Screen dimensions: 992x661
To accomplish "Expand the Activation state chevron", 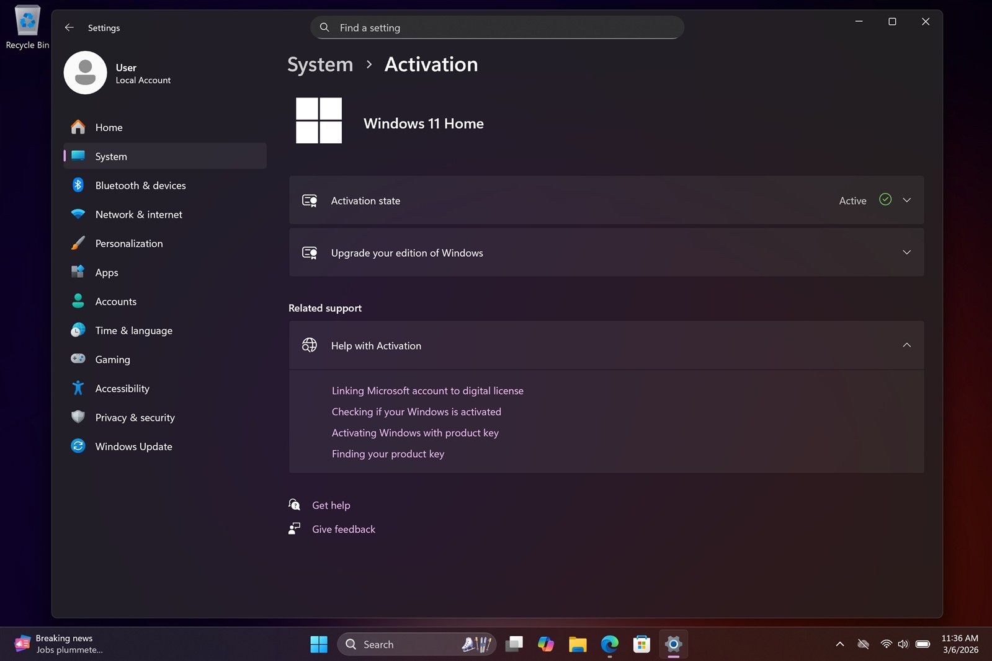I will 906,200.
